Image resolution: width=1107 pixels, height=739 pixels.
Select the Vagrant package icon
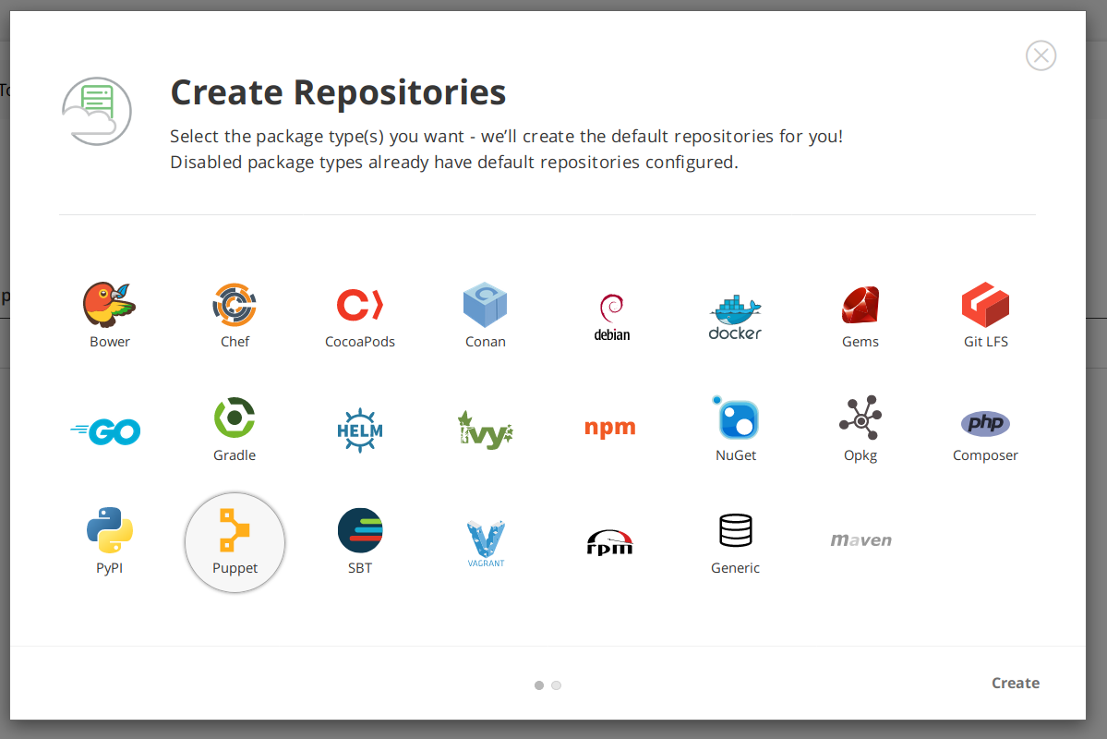[x=486, y=543]
